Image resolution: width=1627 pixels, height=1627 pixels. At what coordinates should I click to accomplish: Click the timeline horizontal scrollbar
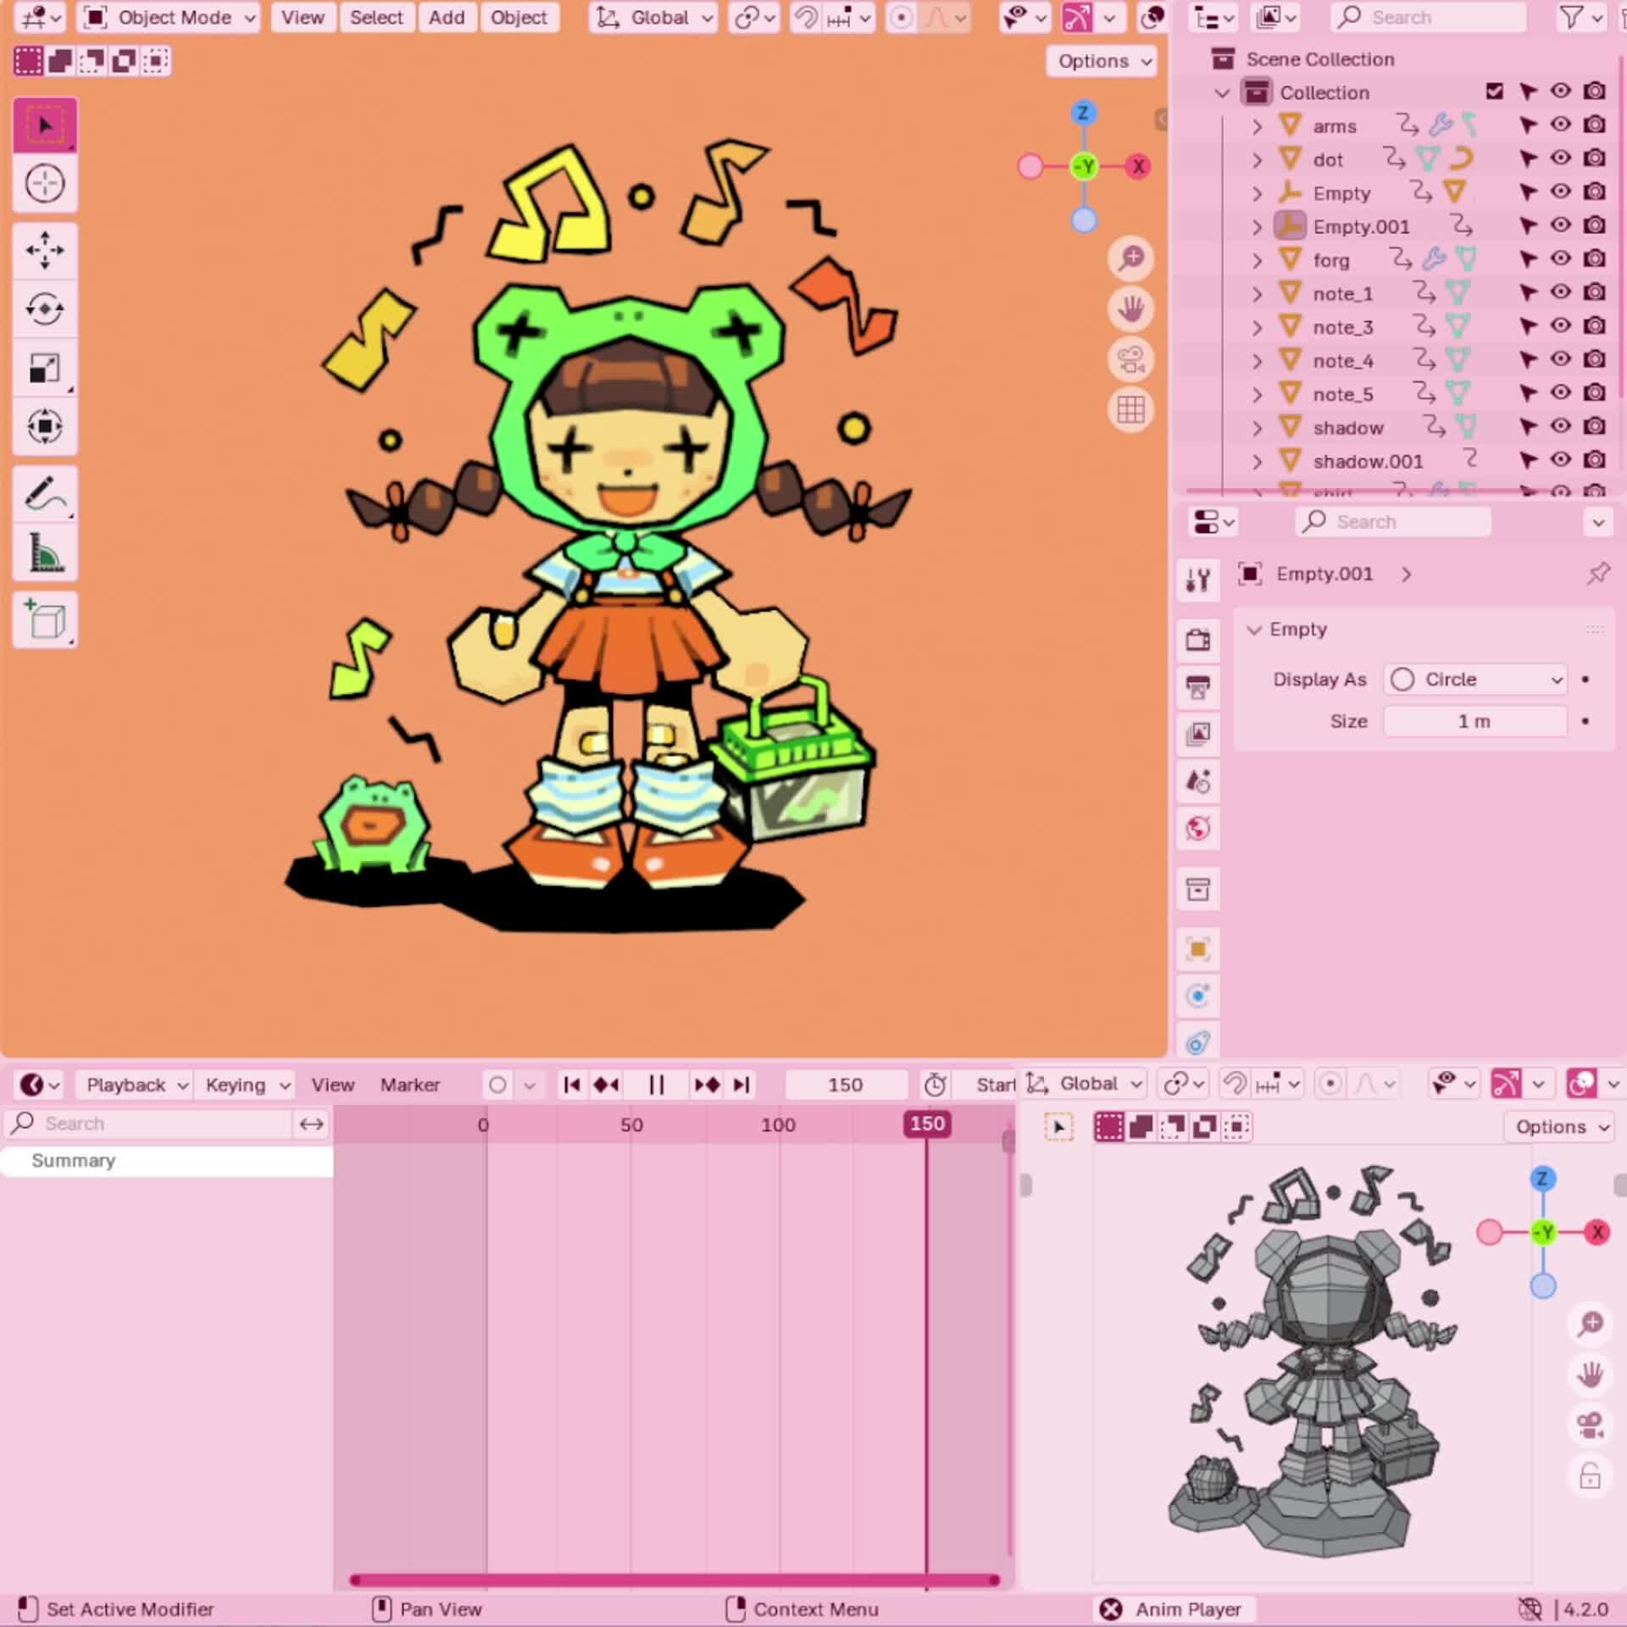click(x=675, y=1580)
